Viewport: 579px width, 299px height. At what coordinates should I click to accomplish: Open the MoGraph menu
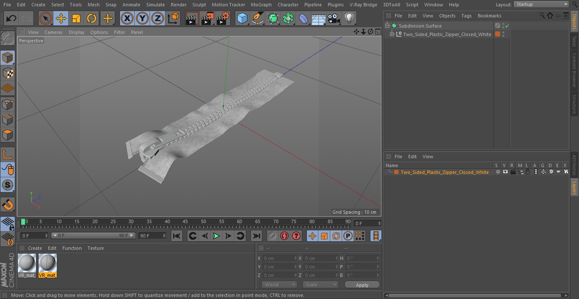click(261, 5)
